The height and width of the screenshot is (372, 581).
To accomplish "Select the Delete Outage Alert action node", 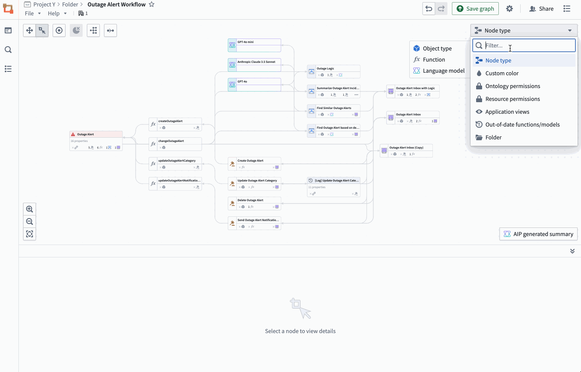I will [x=254, y=204].
